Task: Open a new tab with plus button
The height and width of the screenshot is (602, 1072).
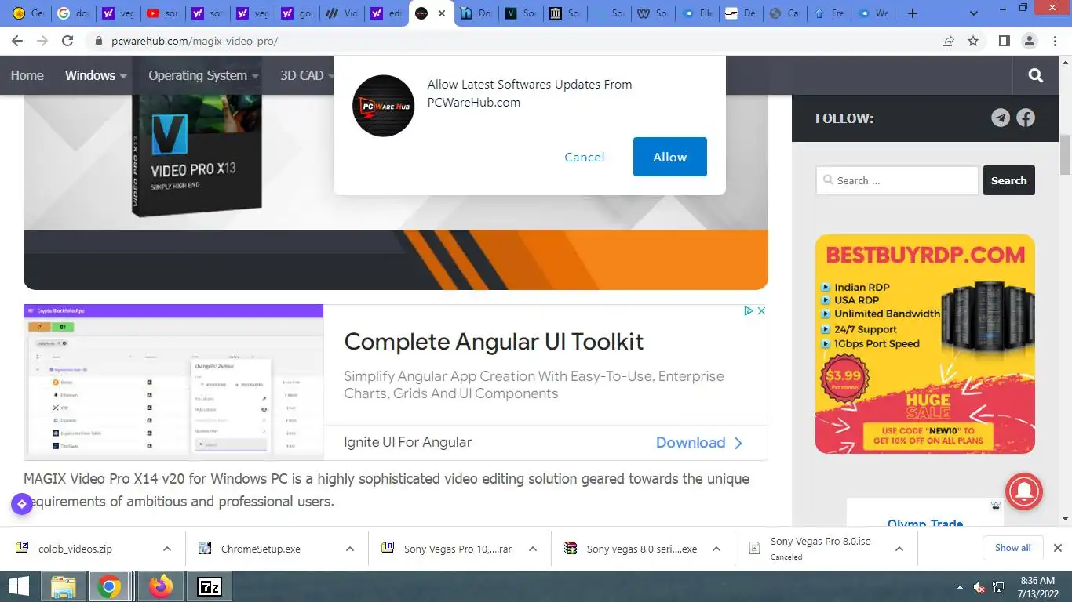Action: 912,13
